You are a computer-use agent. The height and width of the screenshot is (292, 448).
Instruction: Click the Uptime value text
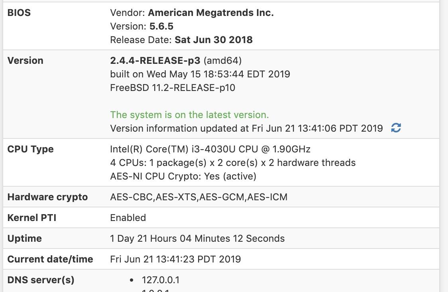pyautogui.click(x=197, y=239)
